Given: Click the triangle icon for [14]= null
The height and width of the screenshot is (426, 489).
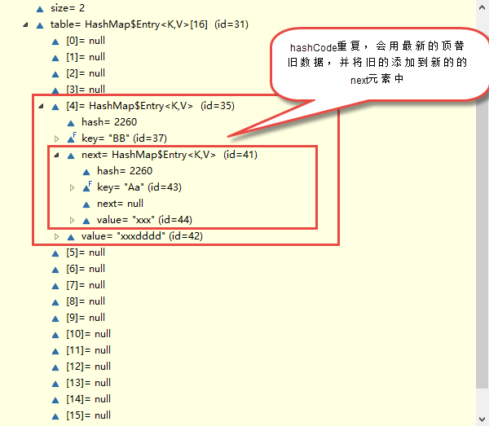Looking at the screenshot, I should tap(55, 400).
